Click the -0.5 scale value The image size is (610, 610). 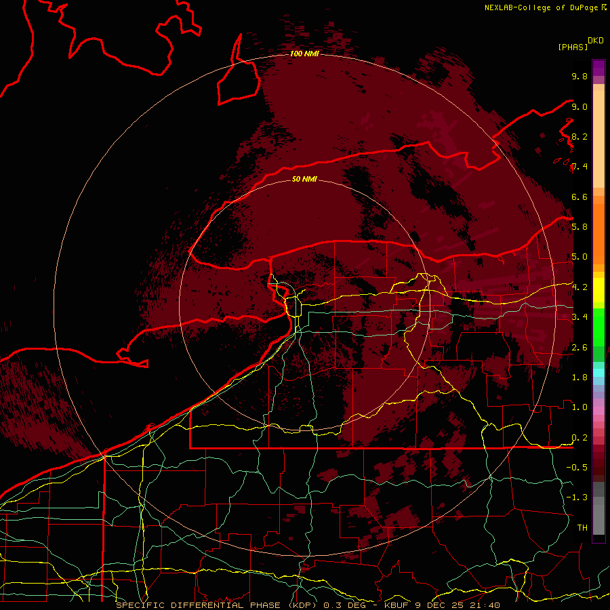577,468
